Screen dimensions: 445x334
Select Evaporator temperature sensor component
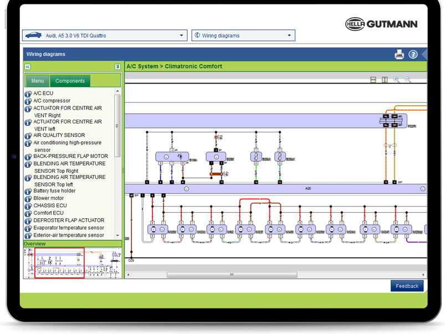pyautogui.click(x=69, y=228)
